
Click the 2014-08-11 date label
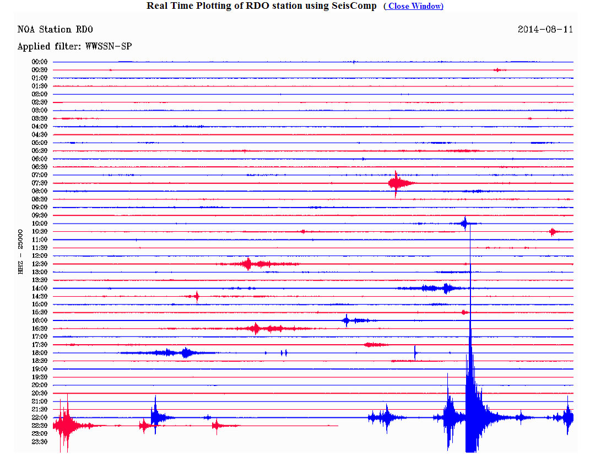pos(545,29)
